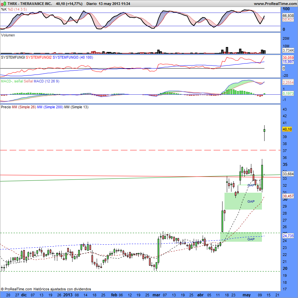This screenshot has height=298, width=298.
Task: Click the large green GAP zone near 29-31
Action: pos(243,201)
